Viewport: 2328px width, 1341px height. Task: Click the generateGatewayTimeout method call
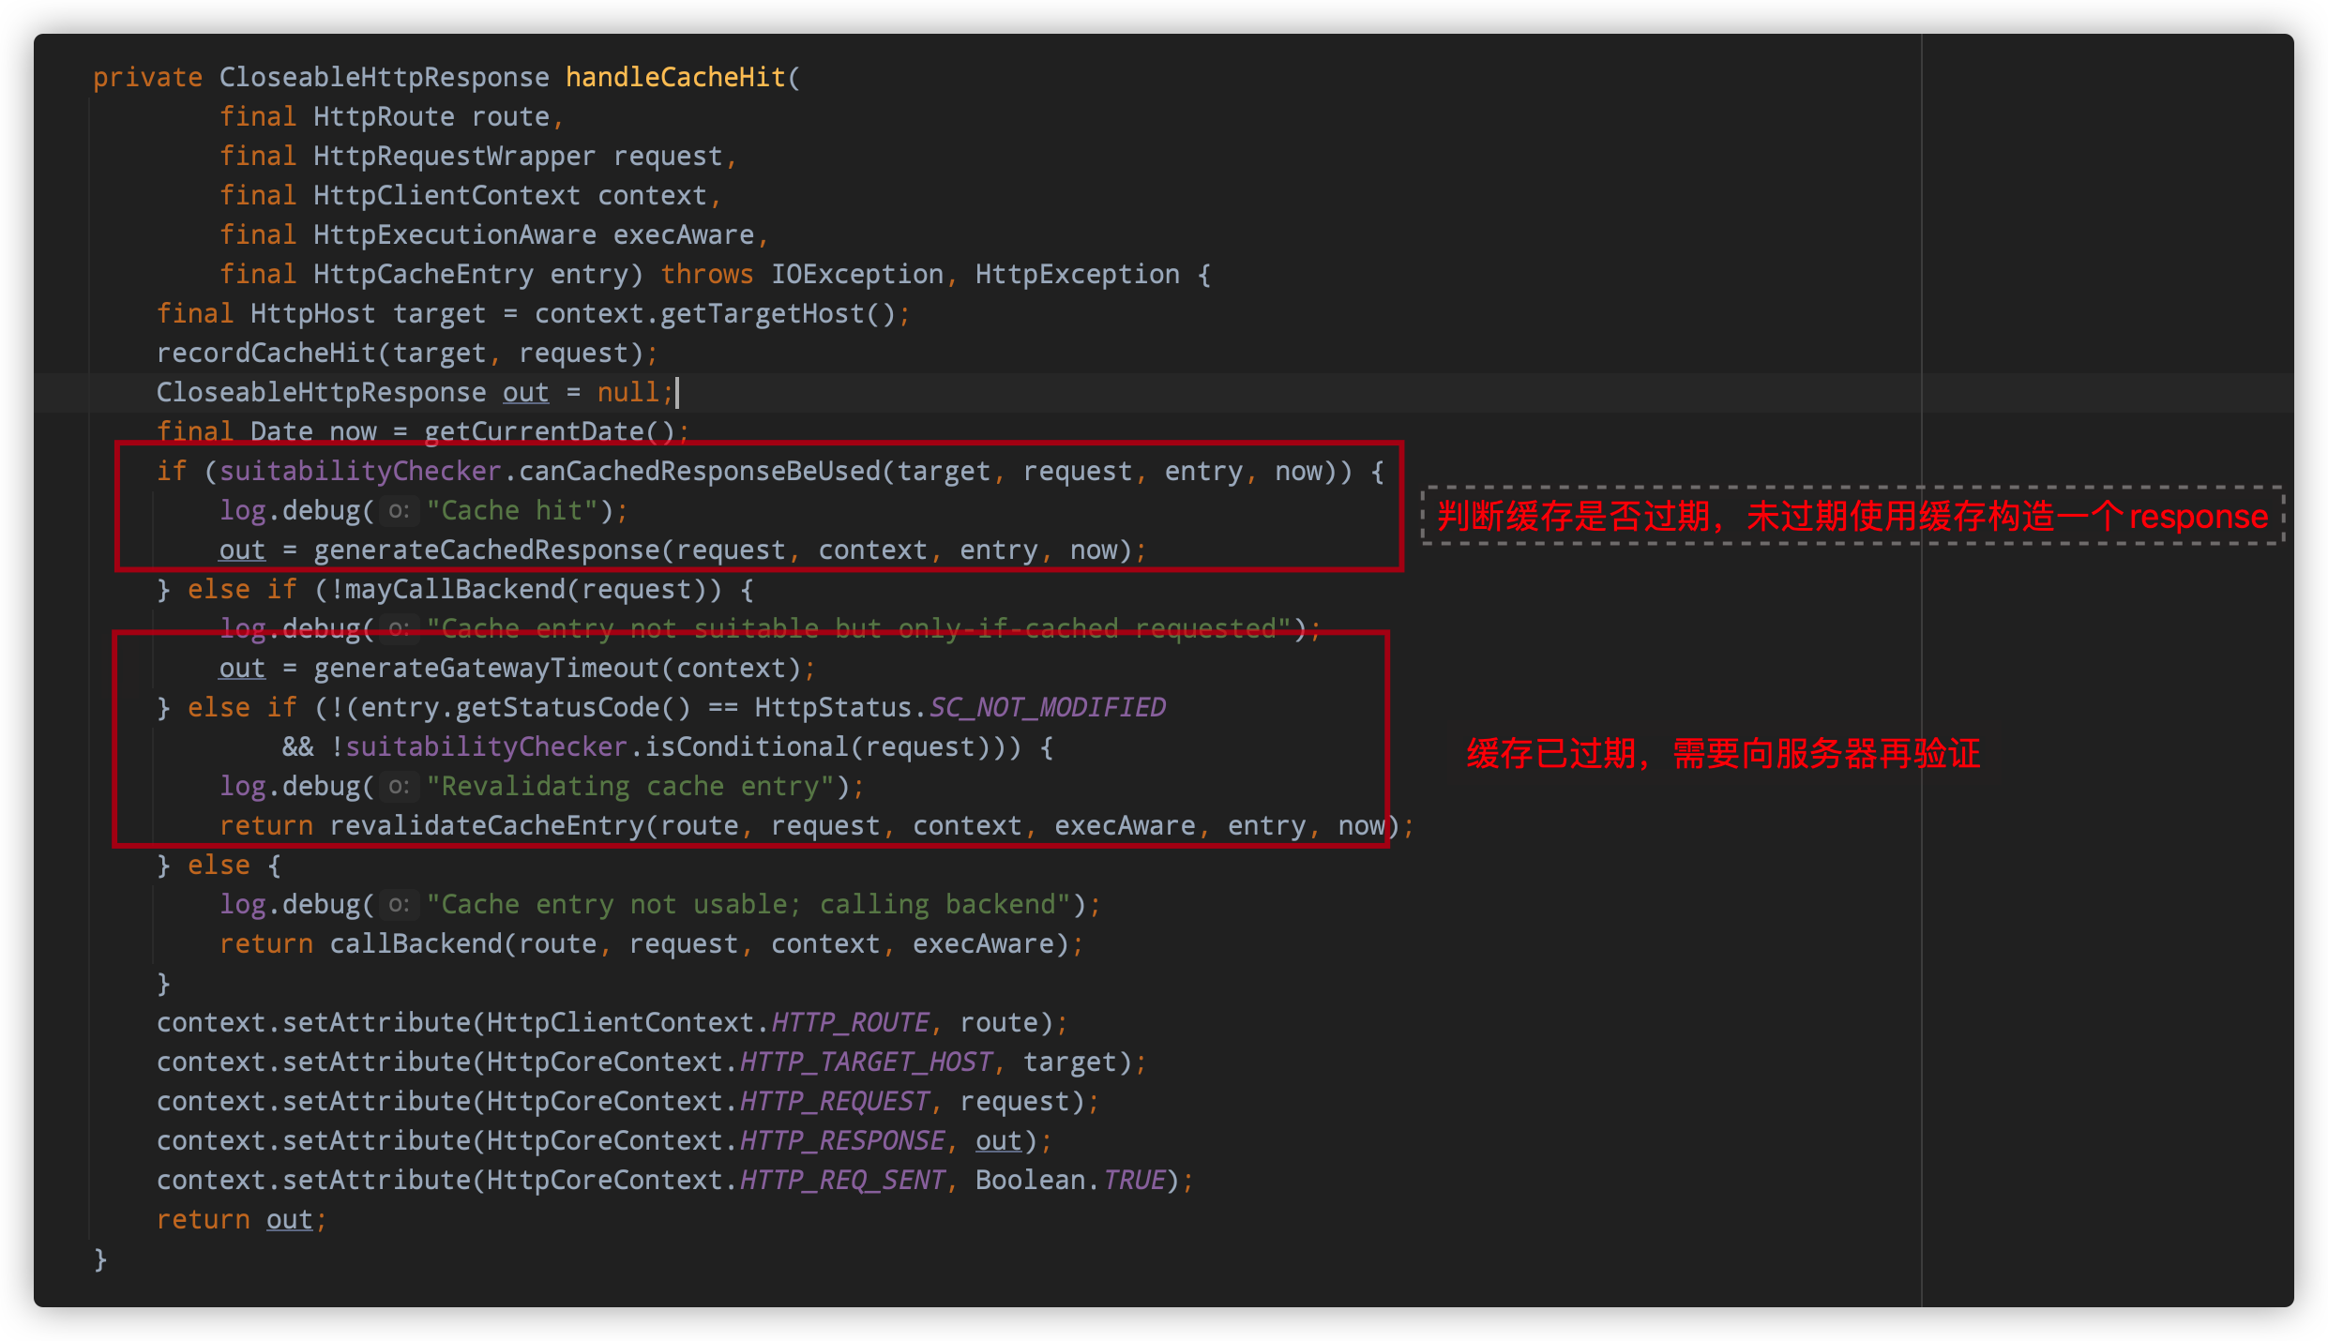tap(486, 669)
